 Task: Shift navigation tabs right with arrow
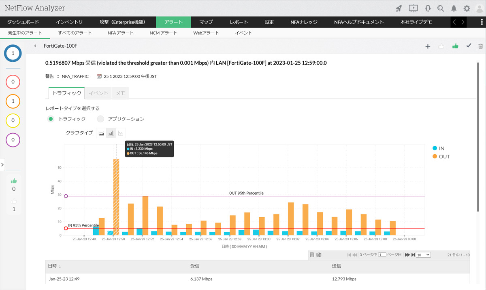click(463, 22)
